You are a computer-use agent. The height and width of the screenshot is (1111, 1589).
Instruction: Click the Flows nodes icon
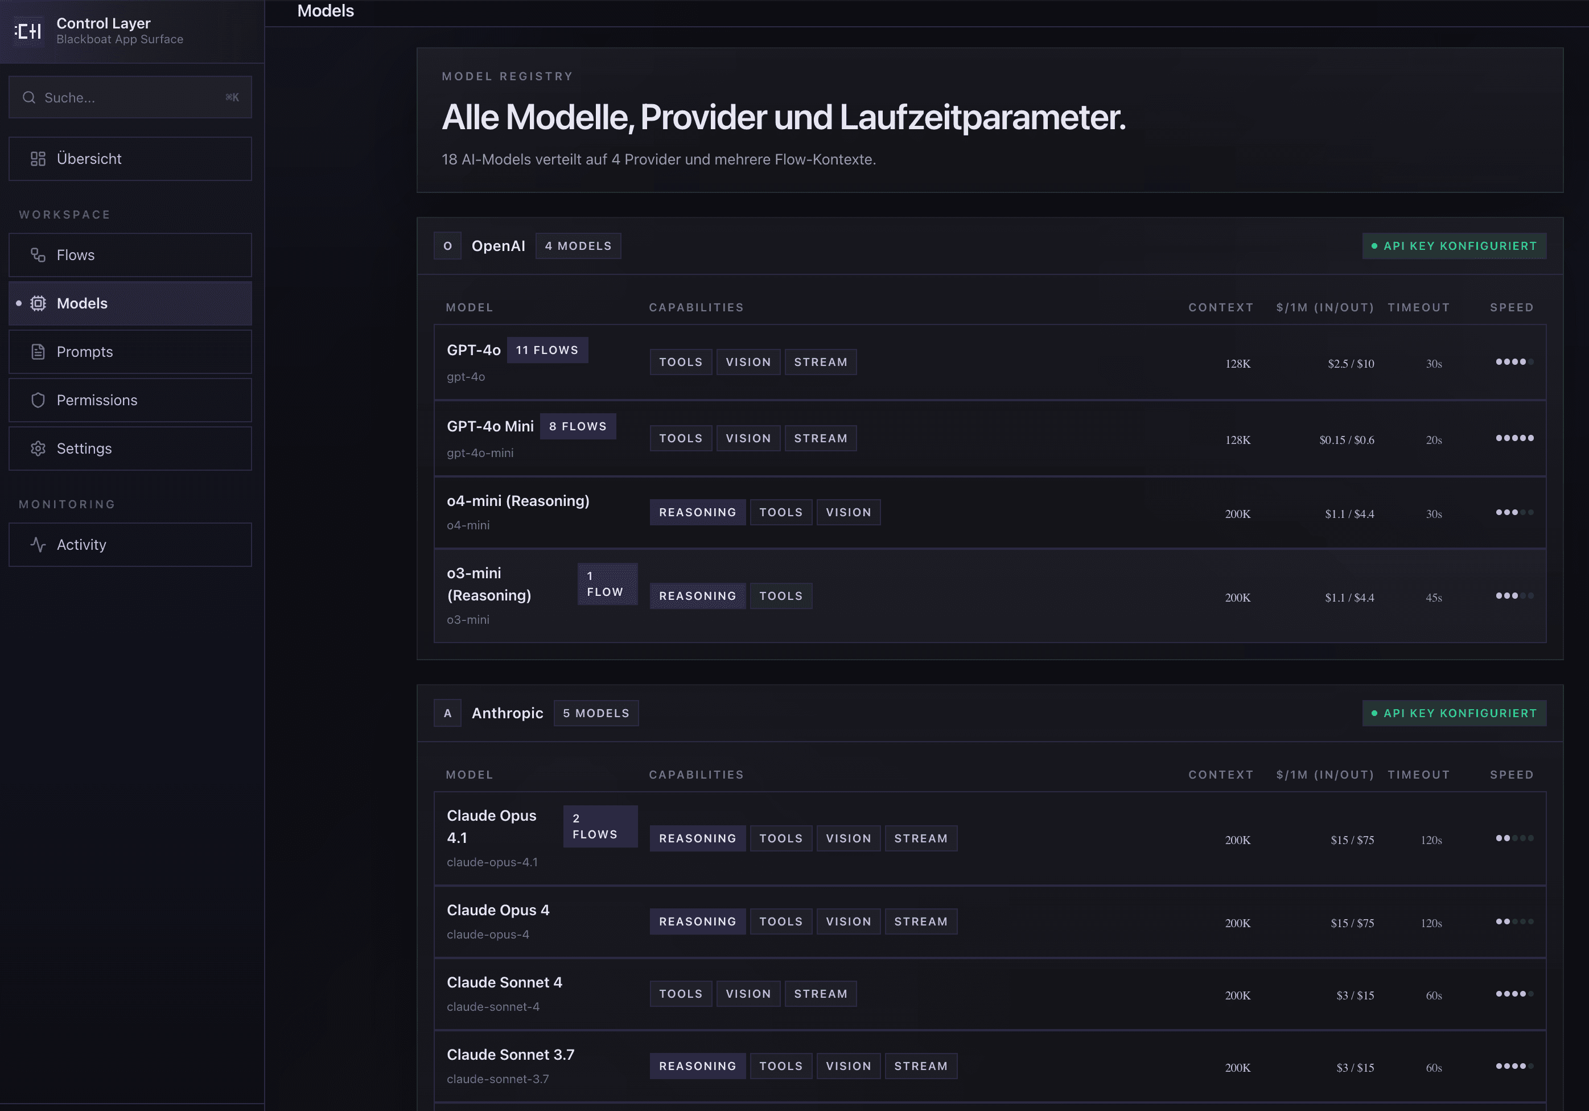point(38,255)
